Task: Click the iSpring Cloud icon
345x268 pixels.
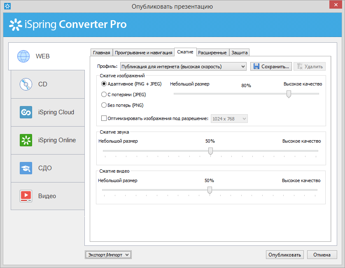Action: [26, 112]
